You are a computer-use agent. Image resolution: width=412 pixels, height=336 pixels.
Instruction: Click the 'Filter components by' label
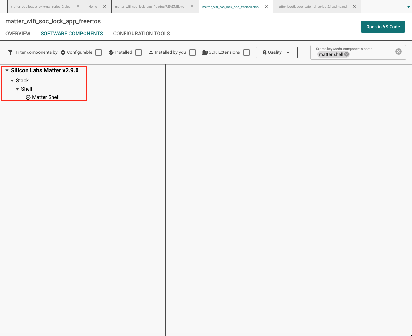point(36,52)
